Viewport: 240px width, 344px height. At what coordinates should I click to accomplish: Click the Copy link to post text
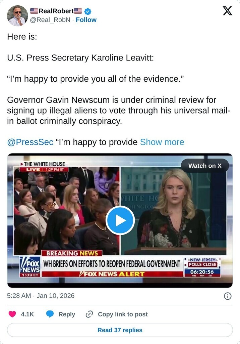tap(123, 314)
